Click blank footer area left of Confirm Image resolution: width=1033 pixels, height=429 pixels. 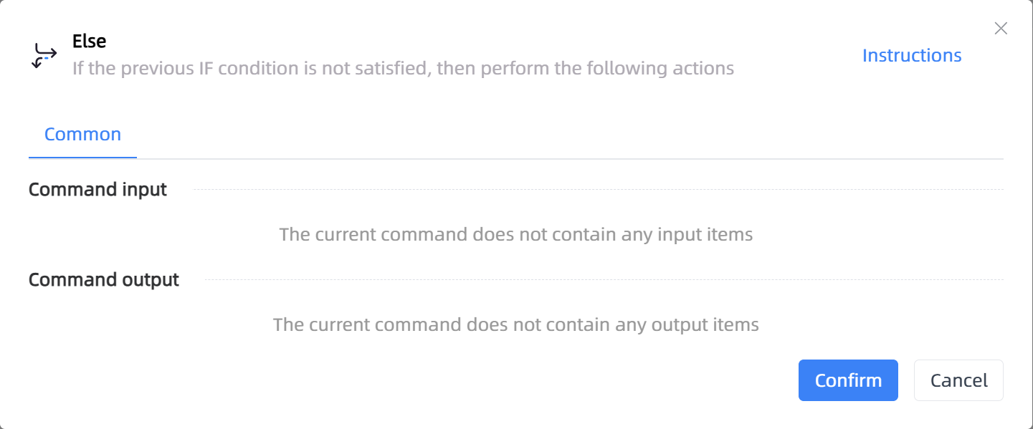coord(409,380)
